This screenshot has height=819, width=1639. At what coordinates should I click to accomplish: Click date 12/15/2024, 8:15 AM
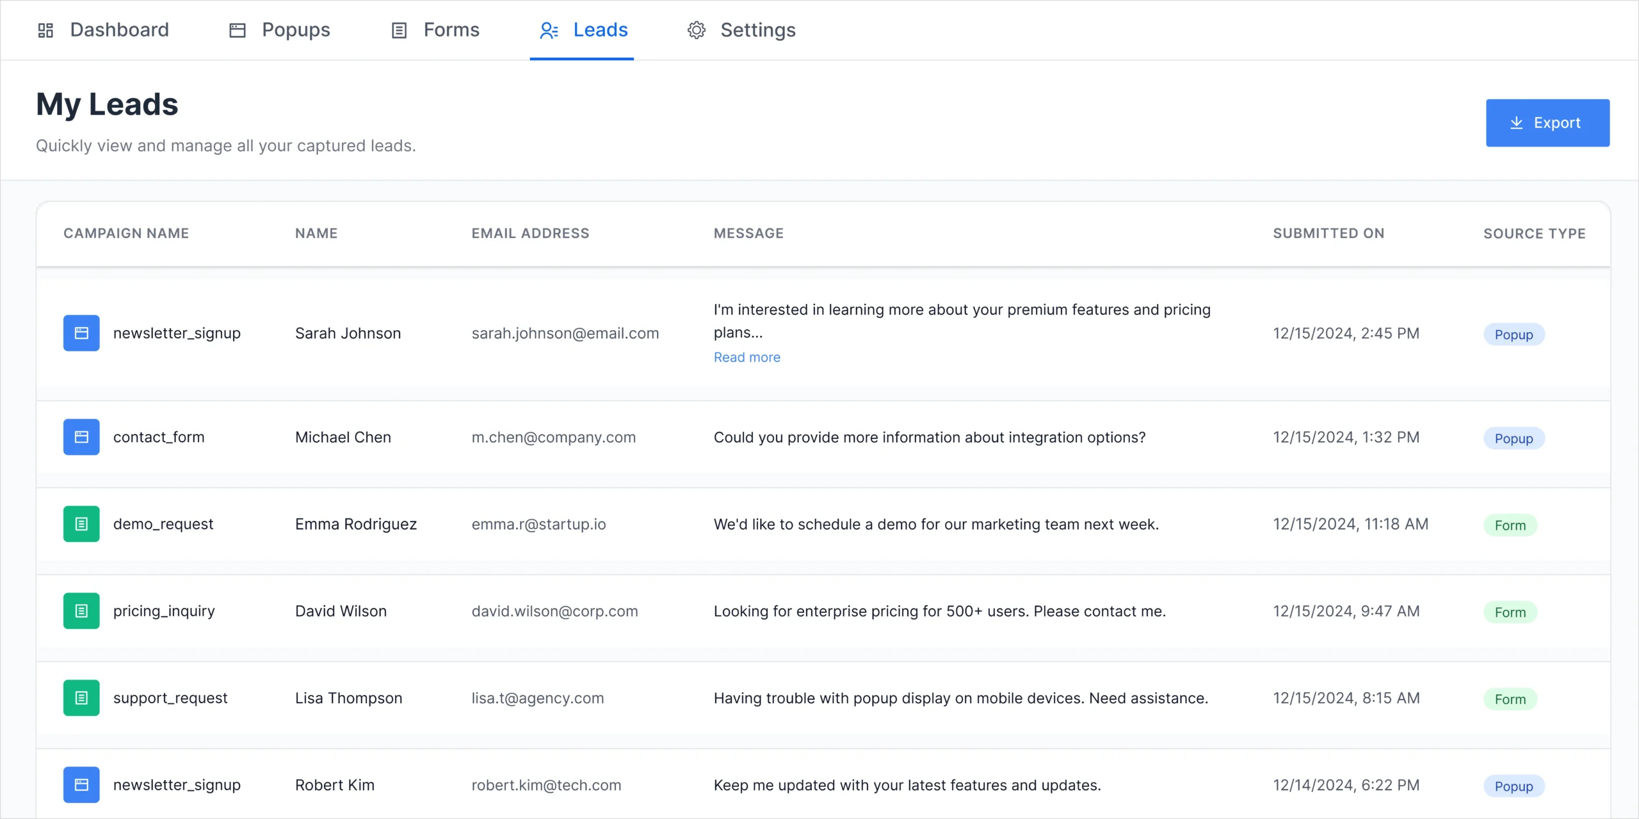1346,698
